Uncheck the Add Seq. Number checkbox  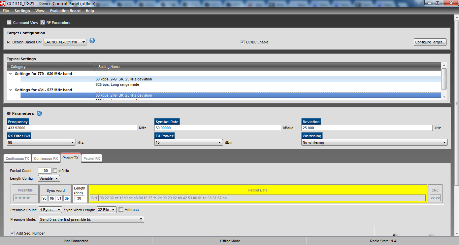12,233
